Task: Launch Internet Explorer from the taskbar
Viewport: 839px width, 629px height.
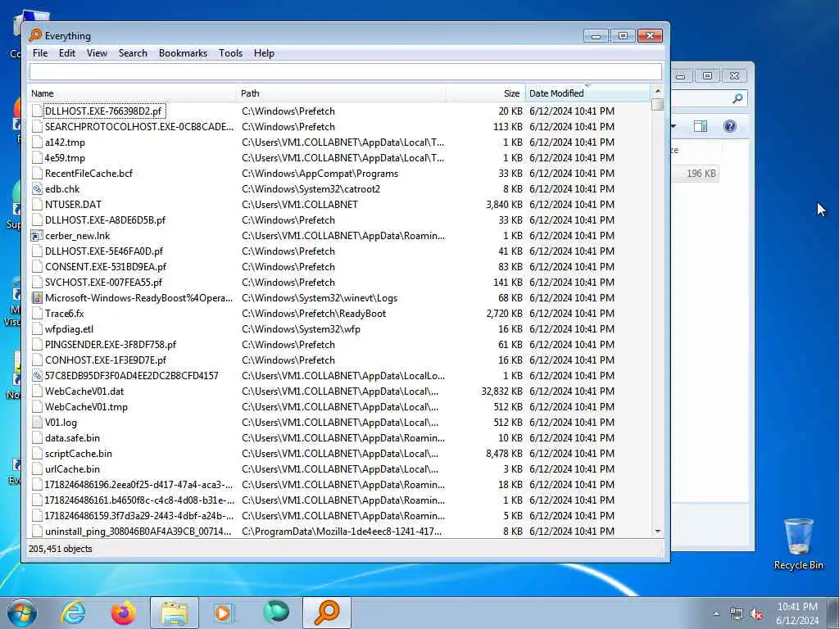Action: tap(73, 613)
